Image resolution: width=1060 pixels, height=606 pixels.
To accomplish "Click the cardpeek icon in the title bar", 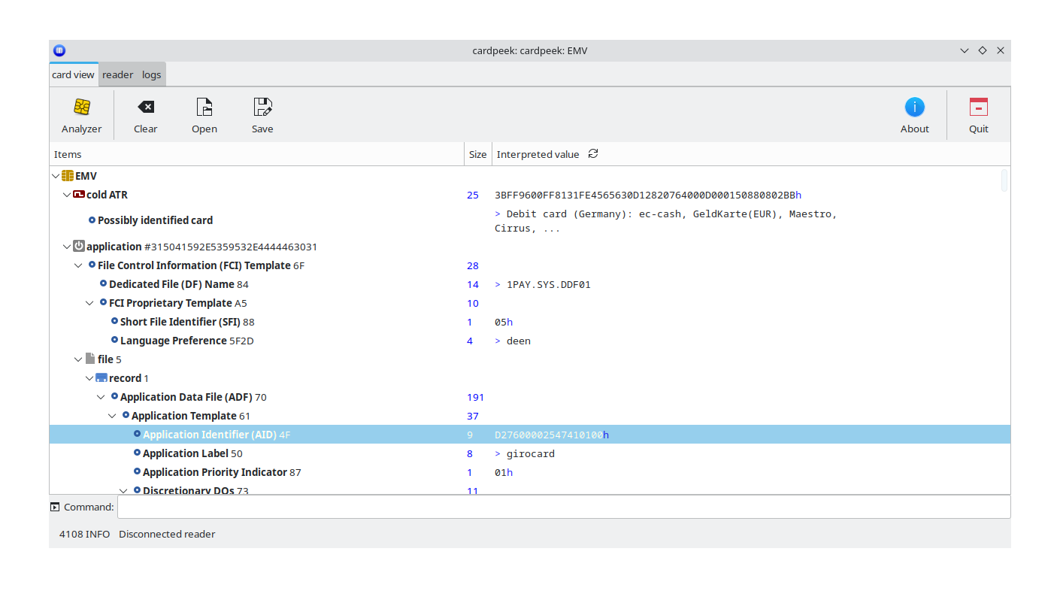I will tap(59, 50).
